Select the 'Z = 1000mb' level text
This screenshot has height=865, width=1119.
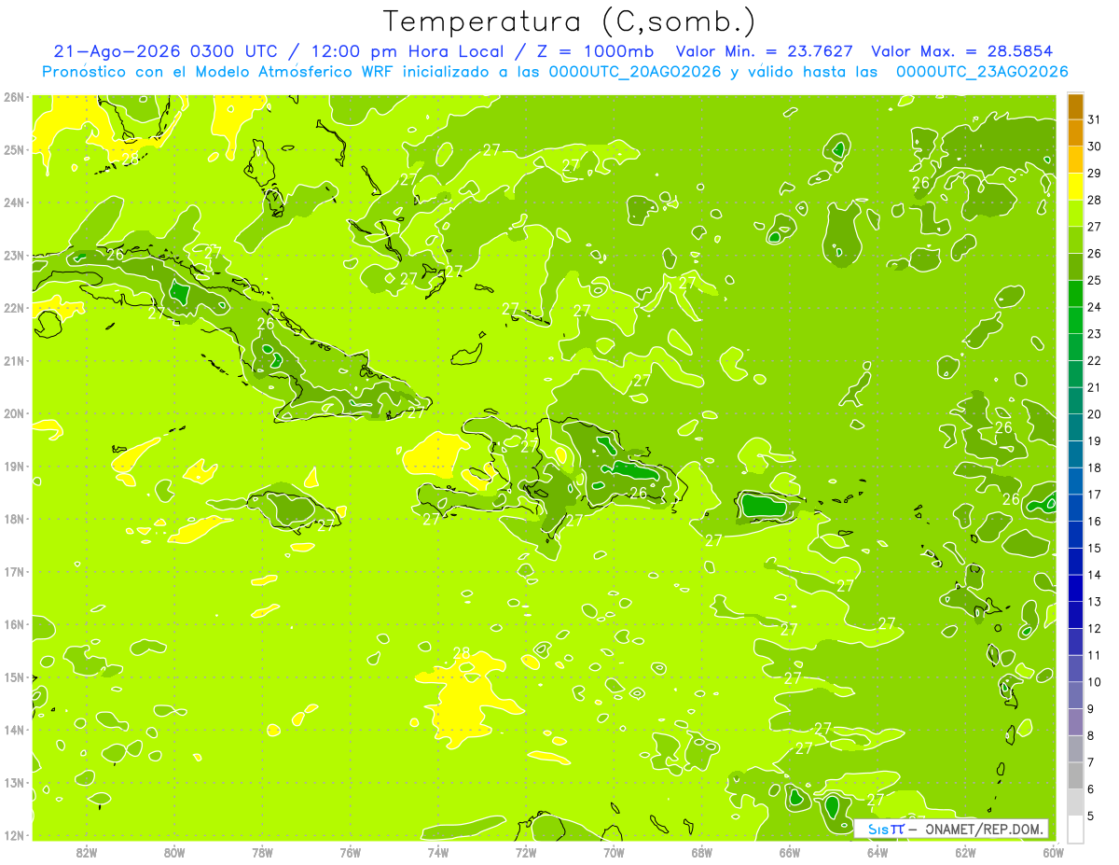(x=595, y=51)
